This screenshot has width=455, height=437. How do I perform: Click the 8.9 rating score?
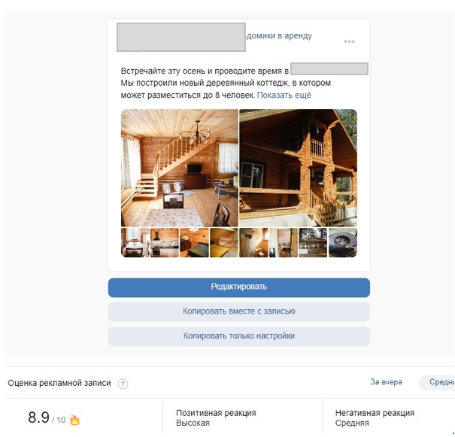[x=38, y=418]
